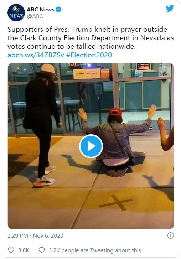This screenshot has width=181, height=259.
Task: Click the blue verified badge
Action: coord(58,9)
